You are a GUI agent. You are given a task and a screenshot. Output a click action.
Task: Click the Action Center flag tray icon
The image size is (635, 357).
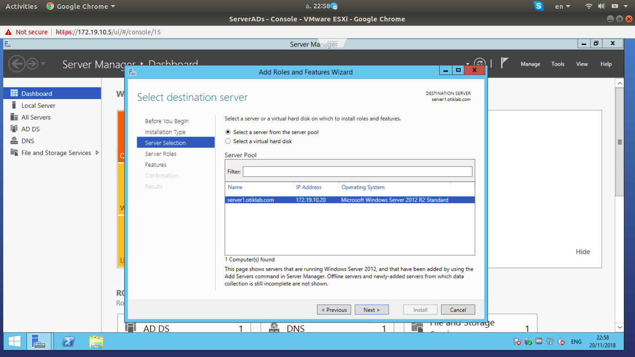517,342
